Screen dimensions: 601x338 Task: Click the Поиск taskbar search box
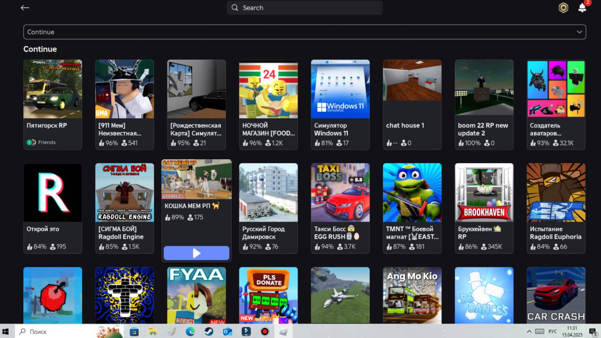point(70,332)
